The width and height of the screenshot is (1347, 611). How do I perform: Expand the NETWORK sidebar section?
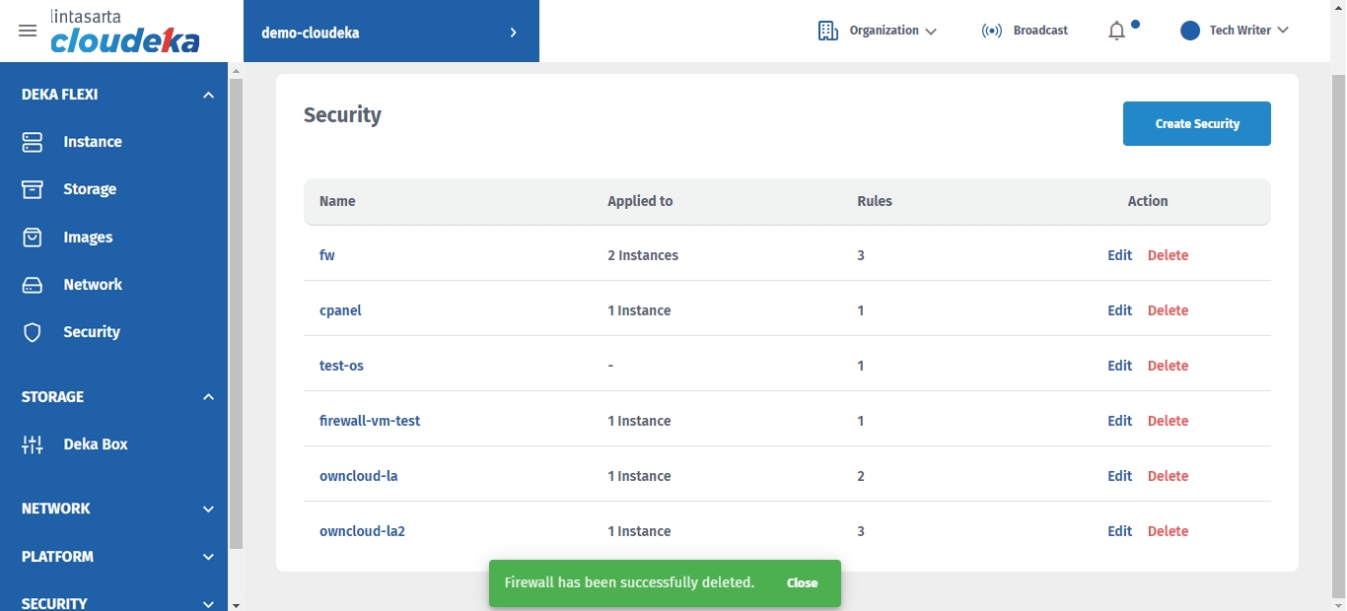(208, 509)
